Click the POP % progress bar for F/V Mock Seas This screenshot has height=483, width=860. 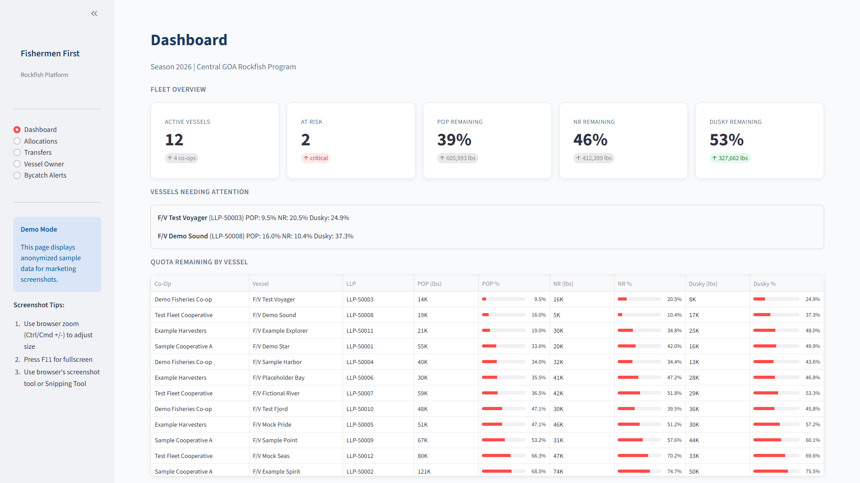click(x=503, y=456)
